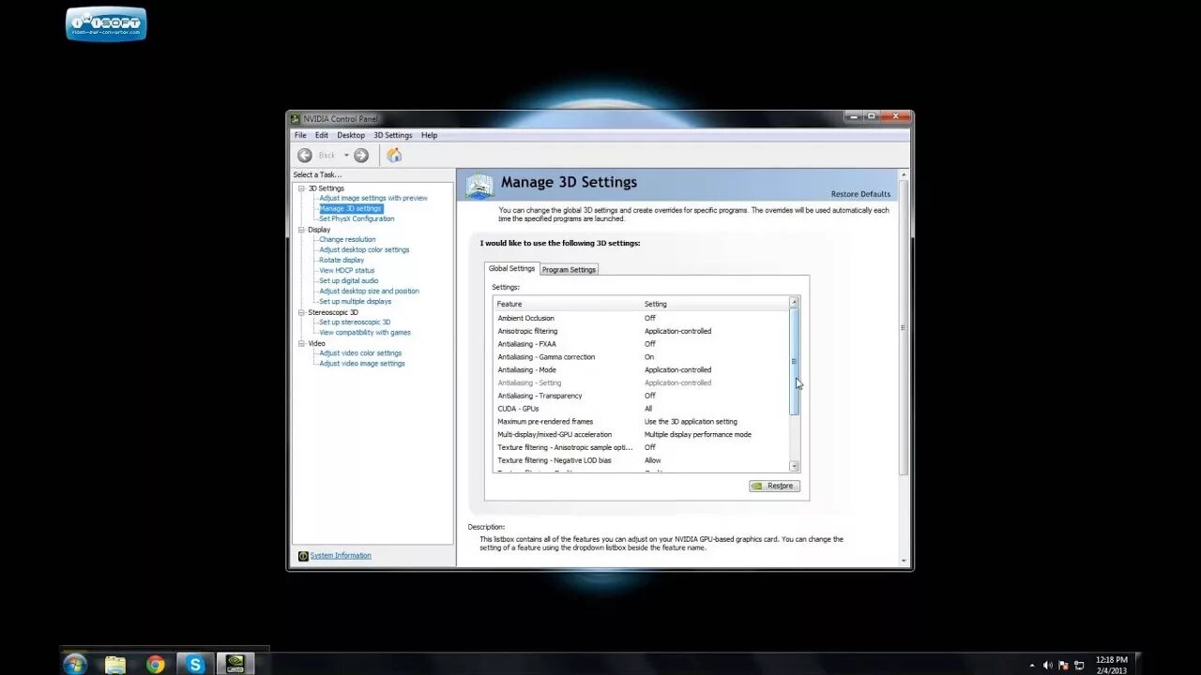
Task: Open the 3D Settings menu
Action: pos(393,135)
